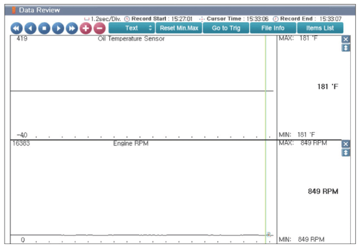Click the Reset Min.Max button
This screenshot has width=360, height=248.
179,28
